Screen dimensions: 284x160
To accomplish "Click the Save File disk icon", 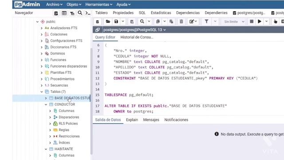I will (116, 22).
